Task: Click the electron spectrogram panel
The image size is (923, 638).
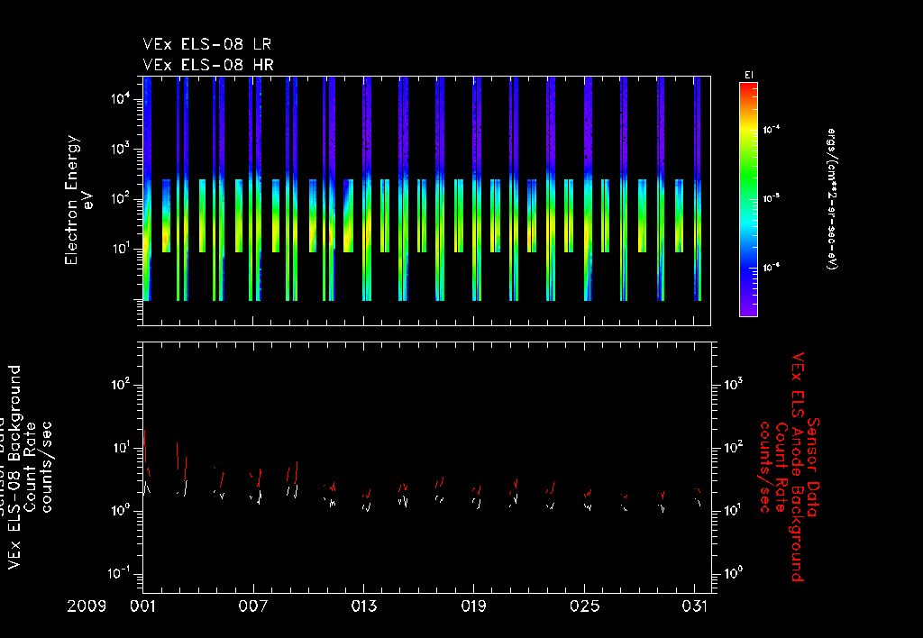Action: click(426, 201)
